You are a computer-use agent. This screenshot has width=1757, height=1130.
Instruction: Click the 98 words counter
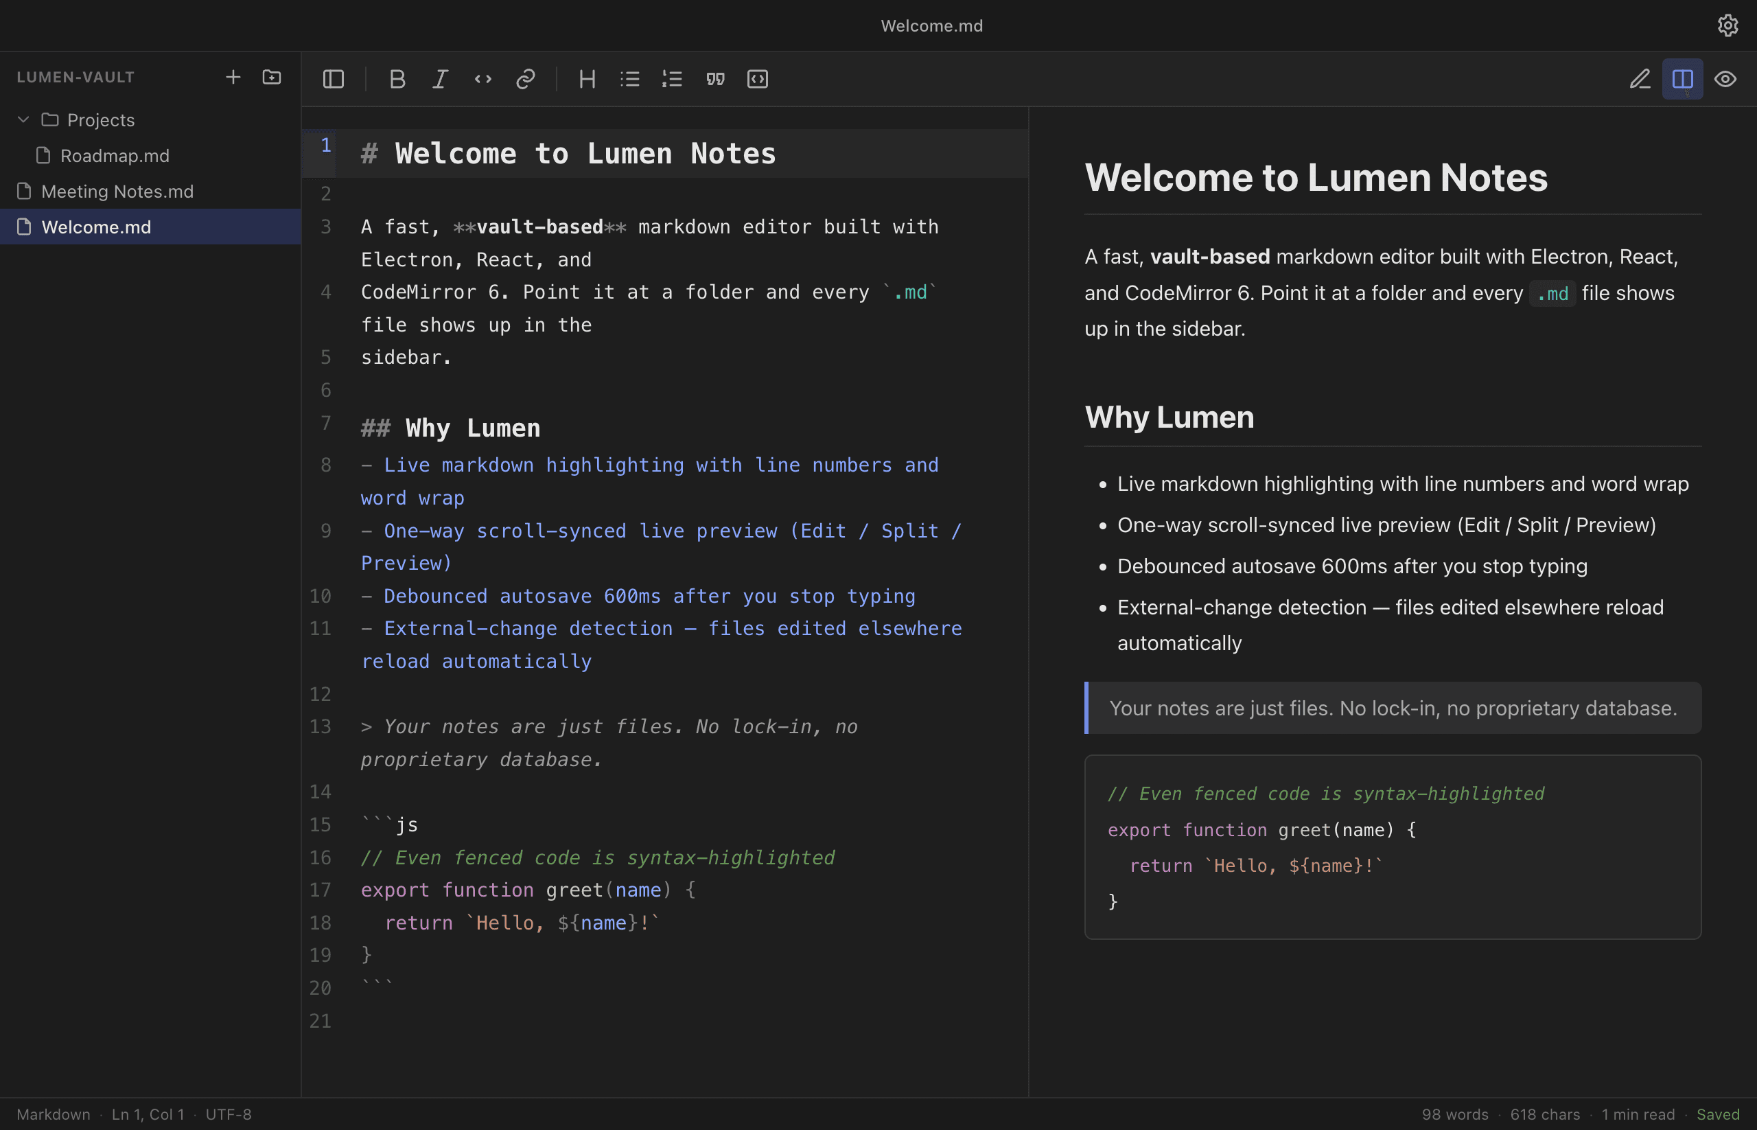[x=1455, y=1114]
